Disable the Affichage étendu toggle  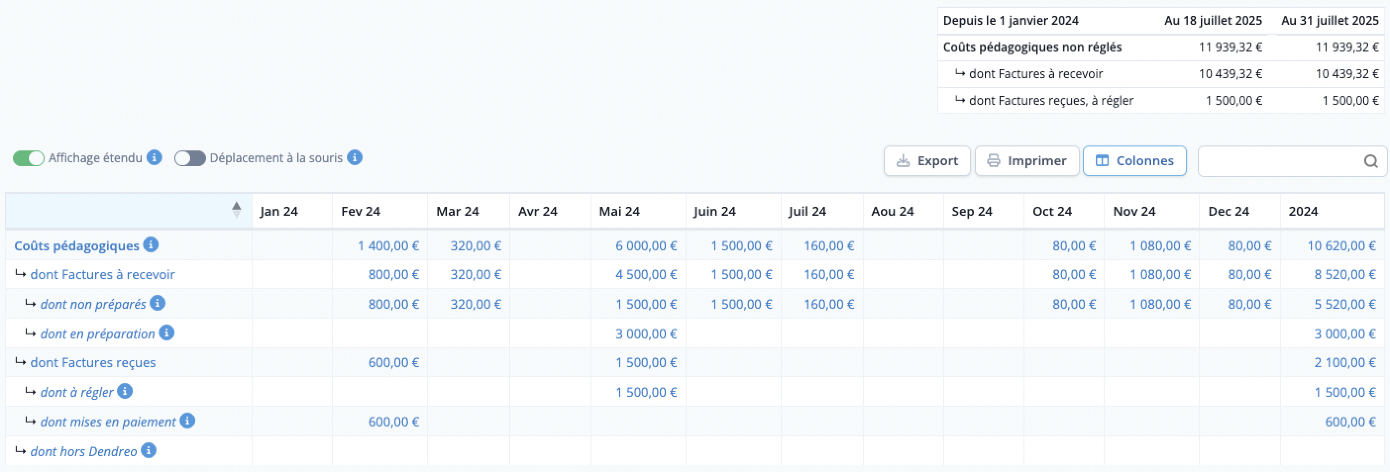(29, 158)
